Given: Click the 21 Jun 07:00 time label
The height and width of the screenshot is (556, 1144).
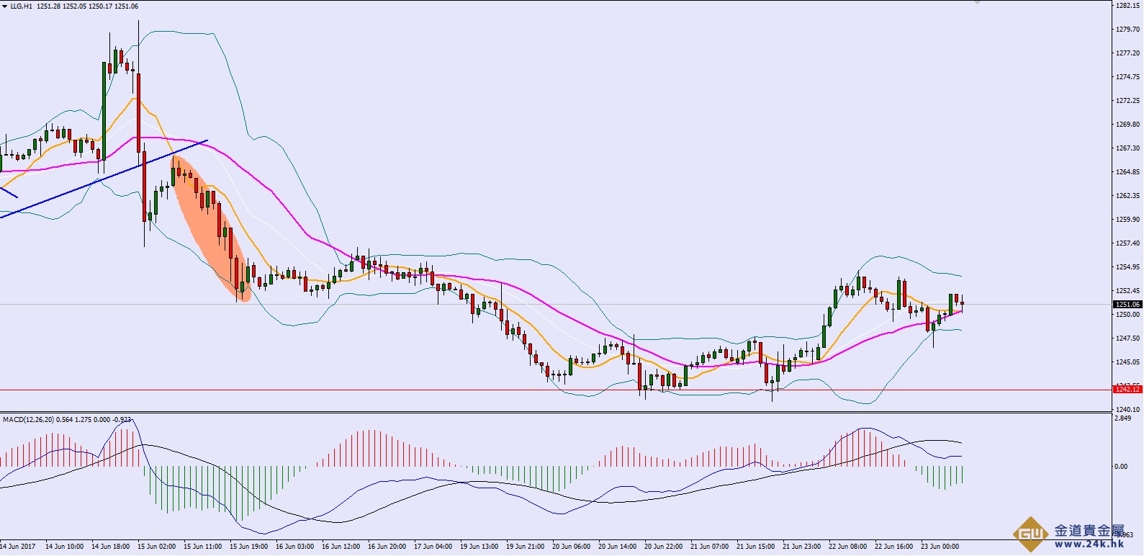Looking at the screenshot, I should coord(709,547).
